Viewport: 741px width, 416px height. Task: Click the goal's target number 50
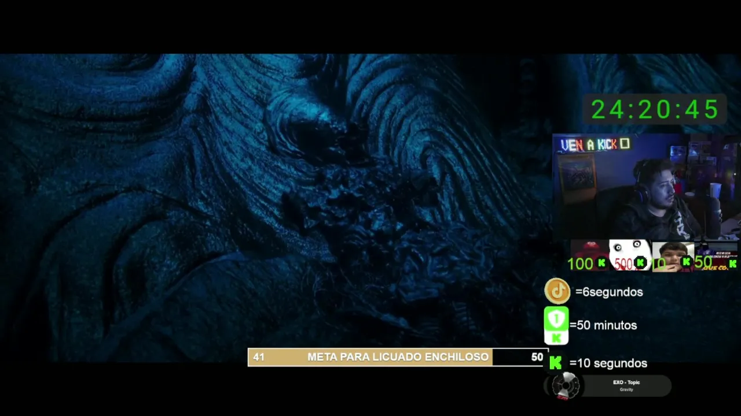click(537, 357)
